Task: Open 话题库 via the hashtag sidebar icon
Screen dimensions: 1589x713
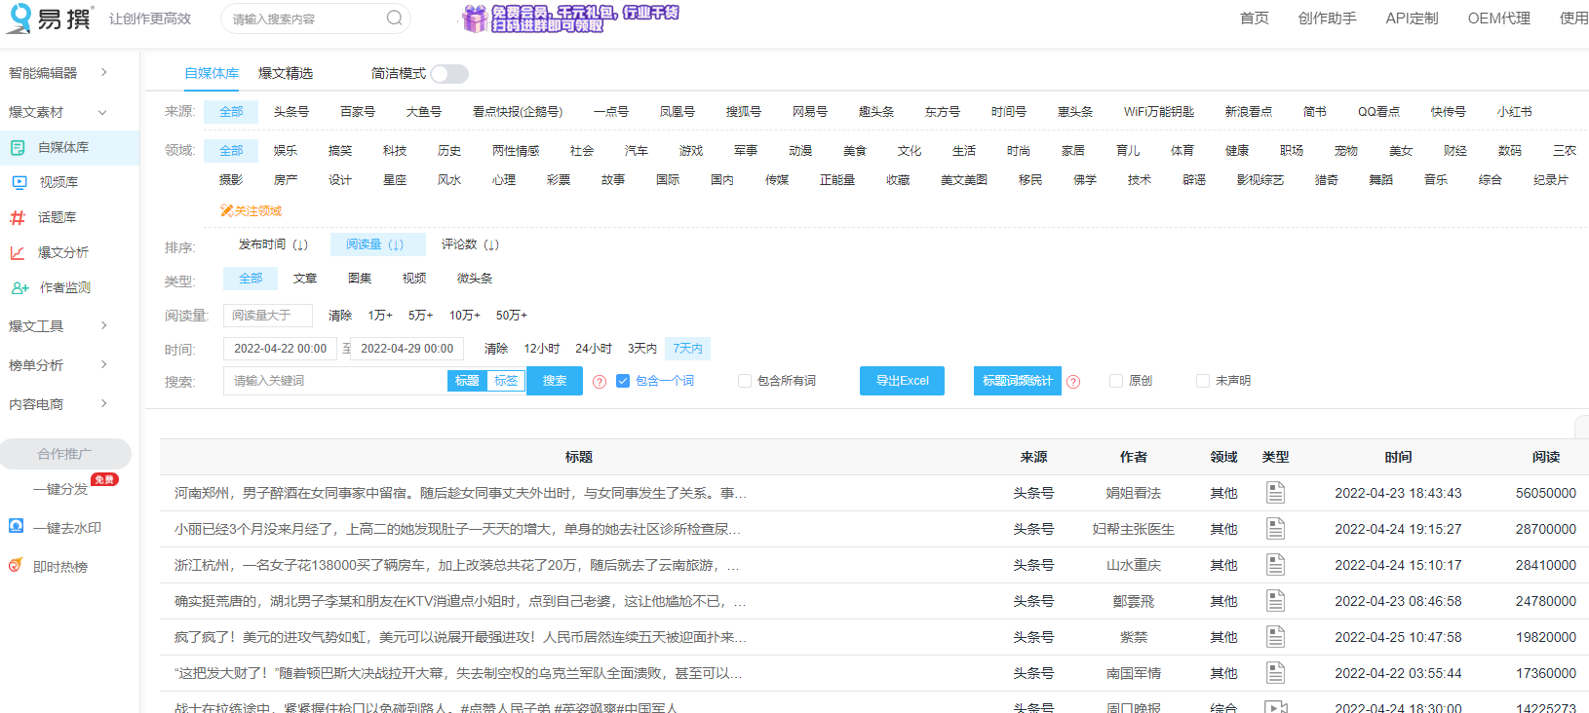Action: (x=18, y=217)
